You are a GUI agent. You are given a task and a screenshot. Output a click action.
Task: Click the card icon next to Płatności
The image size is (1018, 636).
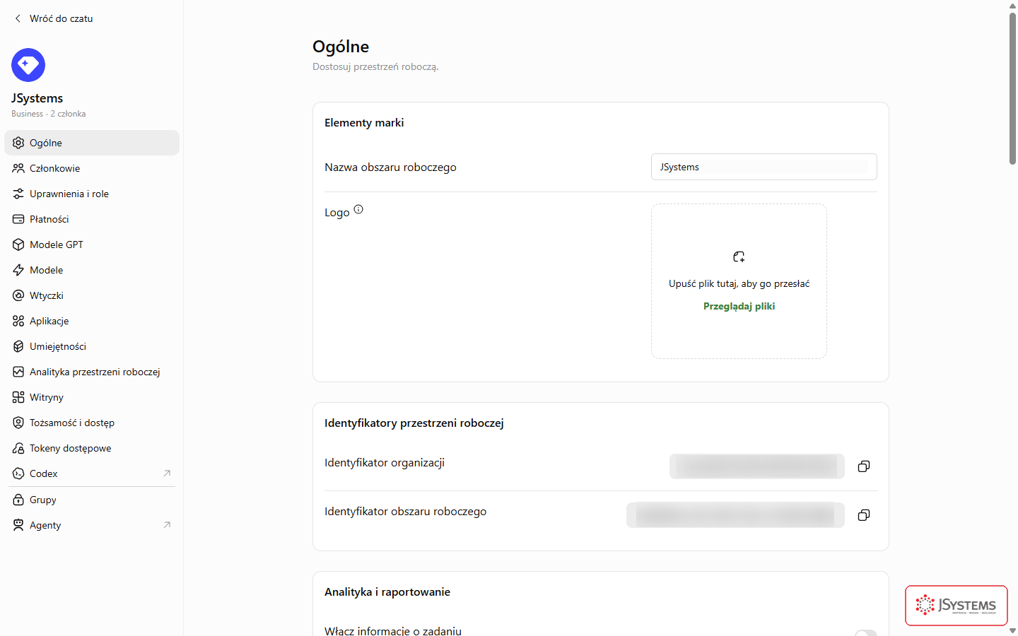click(18, 219)
